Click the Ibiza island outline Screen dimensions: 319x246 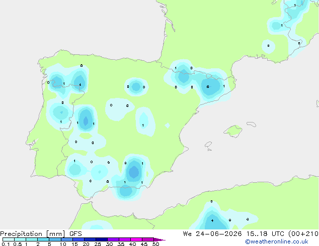pyautogui.click(x=208, y=145)
